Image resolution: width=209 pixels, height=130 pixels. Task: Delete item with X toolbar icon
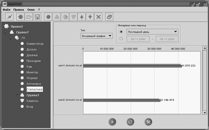coord(98,17)
